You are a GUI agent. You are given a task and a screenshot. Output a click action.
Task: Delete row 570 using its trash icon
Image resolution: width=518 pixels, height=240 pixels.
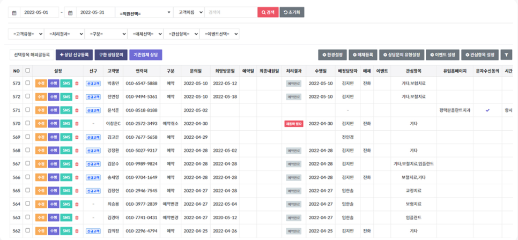pyautogui.click(x=77, y=124)
